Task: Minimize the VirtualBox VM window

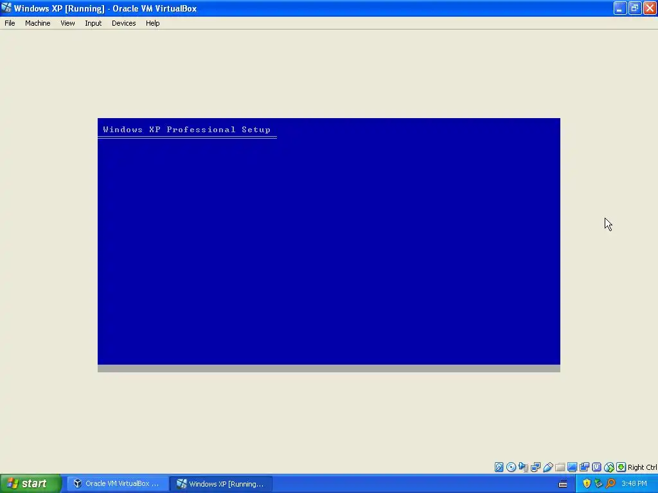Action: (620, 8)
